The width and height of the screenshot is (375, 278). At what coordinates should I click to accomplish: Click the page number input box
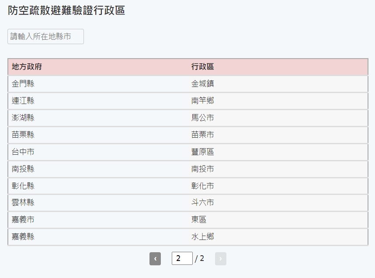182,258
